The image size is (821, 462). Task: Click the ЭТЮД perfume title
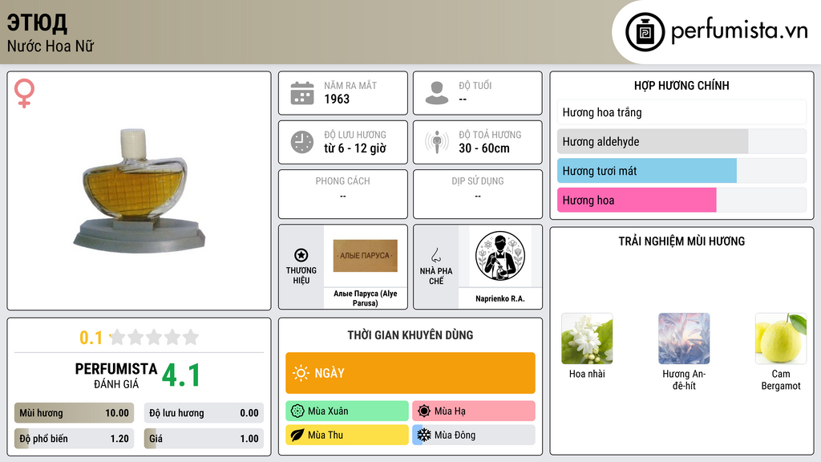(37, 22)
